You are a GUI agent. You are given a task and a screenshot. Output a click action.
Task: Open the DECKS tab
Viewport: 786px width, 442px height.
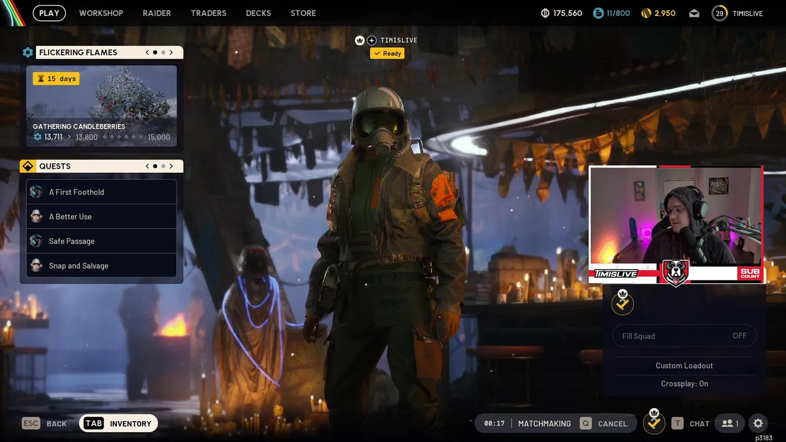pyautogui.click(x=258, y=13)
